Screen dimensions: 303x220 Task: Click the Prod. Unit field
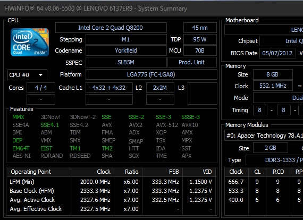[x=192, y=62]
